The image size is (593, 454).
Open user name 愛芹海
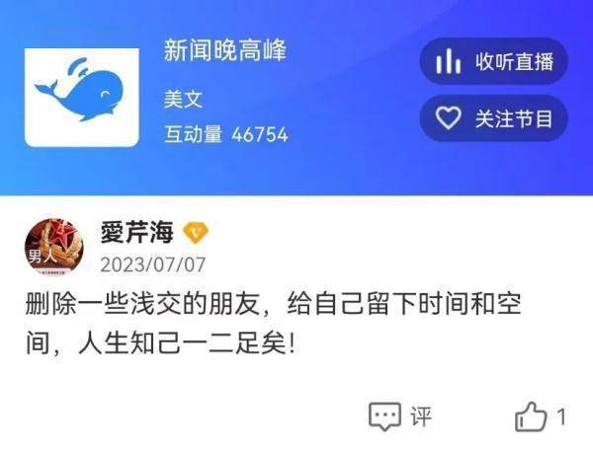137,232
